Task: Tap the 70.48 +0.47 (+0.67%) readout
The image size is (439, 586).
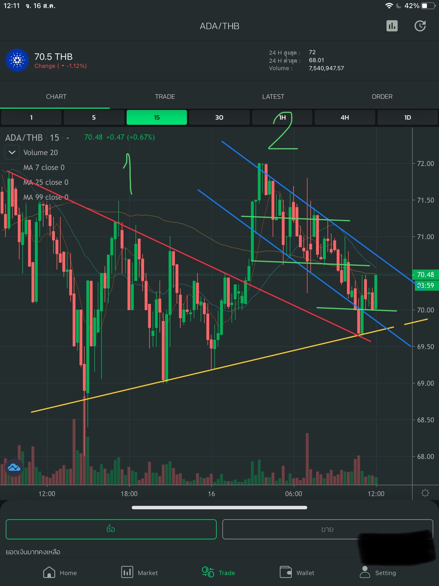Action: click(x=119, y=137)
